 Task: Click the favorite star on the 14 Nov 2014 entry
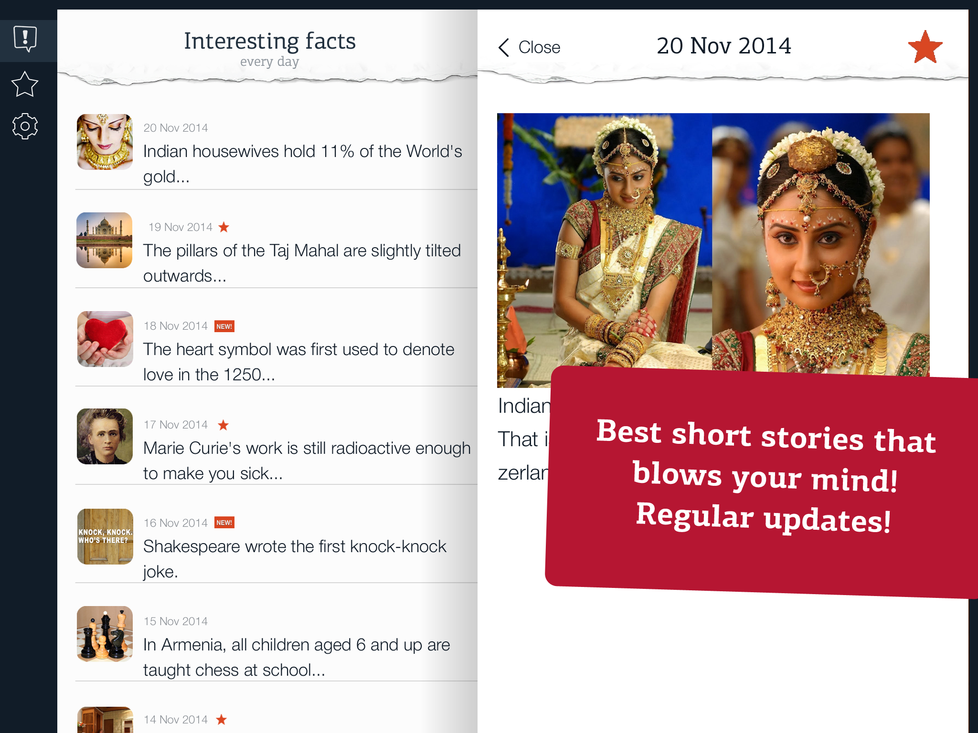coord(221,719)
